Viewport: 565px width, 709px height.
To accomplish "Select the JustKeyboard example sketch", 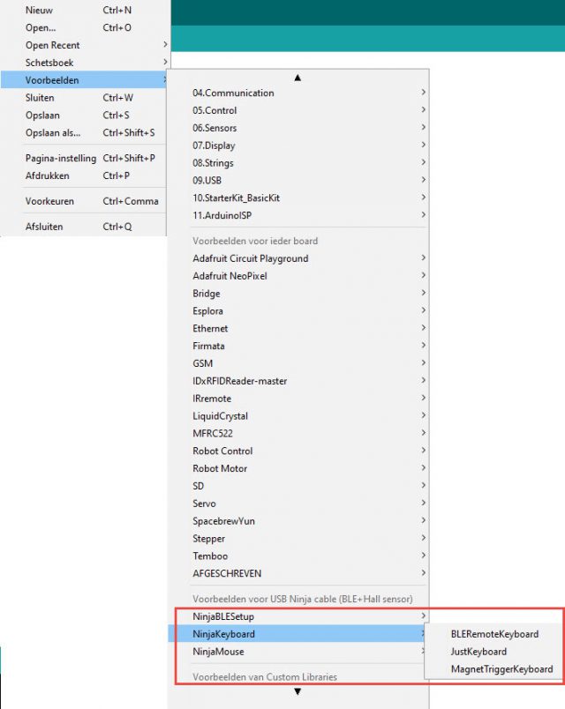I will pyautogui.click(x=478, y=652).
